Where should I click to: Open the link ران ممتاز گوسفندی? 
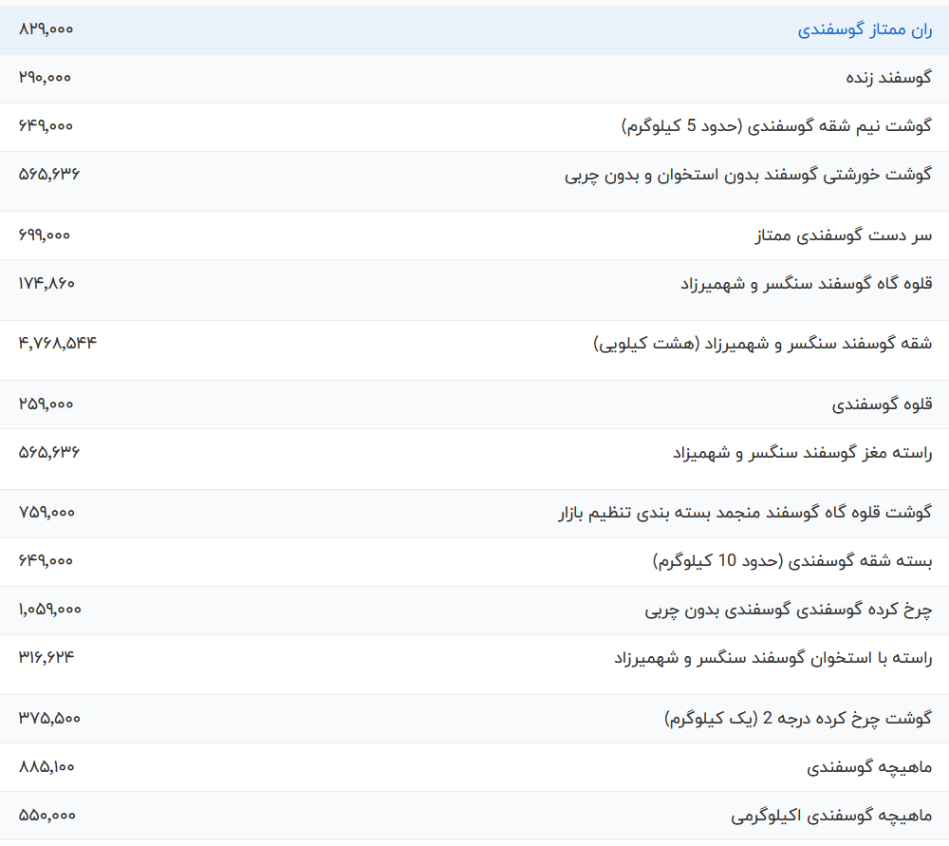865,29
